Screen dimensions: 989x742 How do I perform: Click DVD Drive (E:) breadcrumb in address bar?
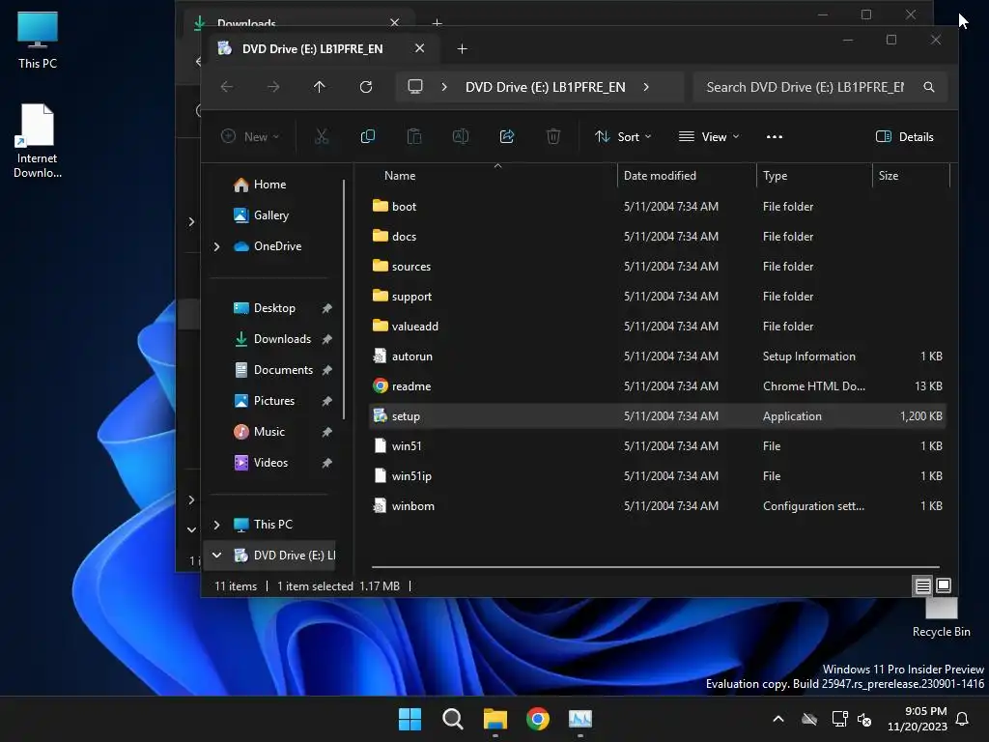click(x=545, y=87)
